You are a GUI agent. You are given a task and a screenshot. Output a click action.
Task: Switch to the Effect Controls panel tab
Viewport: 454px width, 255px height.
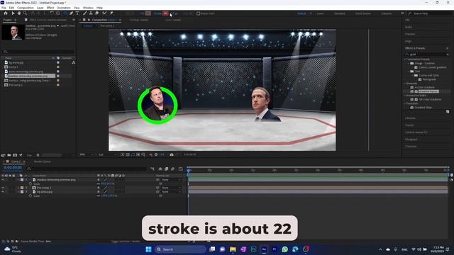coord(48,20)
